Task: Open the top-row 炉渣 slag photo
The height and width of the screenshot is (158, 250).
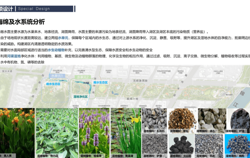Action: tap(239, 121)
